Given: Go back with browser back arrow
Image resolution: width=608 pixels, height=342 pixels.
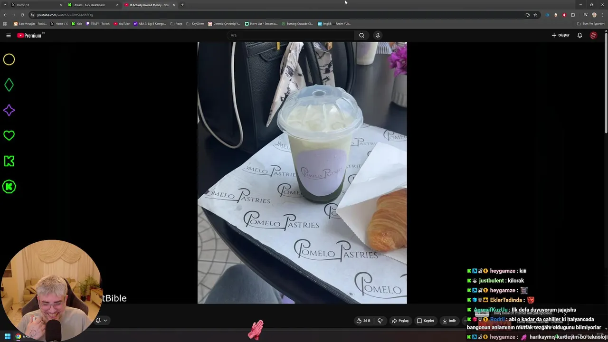Looking at the screenshot, I should click(x=5, y=15).
